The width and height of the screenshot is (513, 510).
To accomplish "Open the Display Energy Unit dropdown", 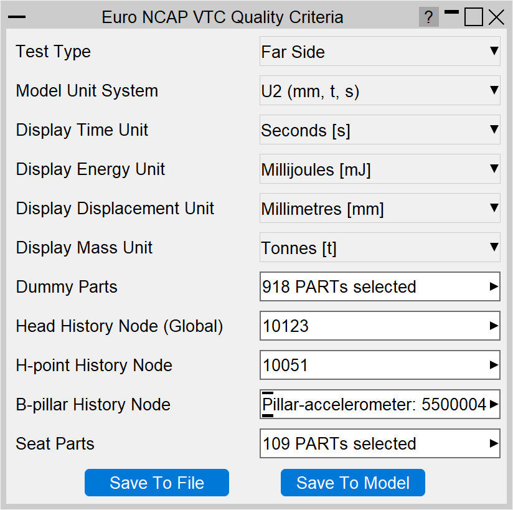I will 380,169.
